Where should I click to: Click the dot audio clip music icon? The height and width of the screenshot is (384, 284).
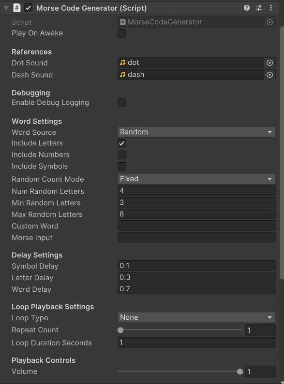[x=122, y=63]
